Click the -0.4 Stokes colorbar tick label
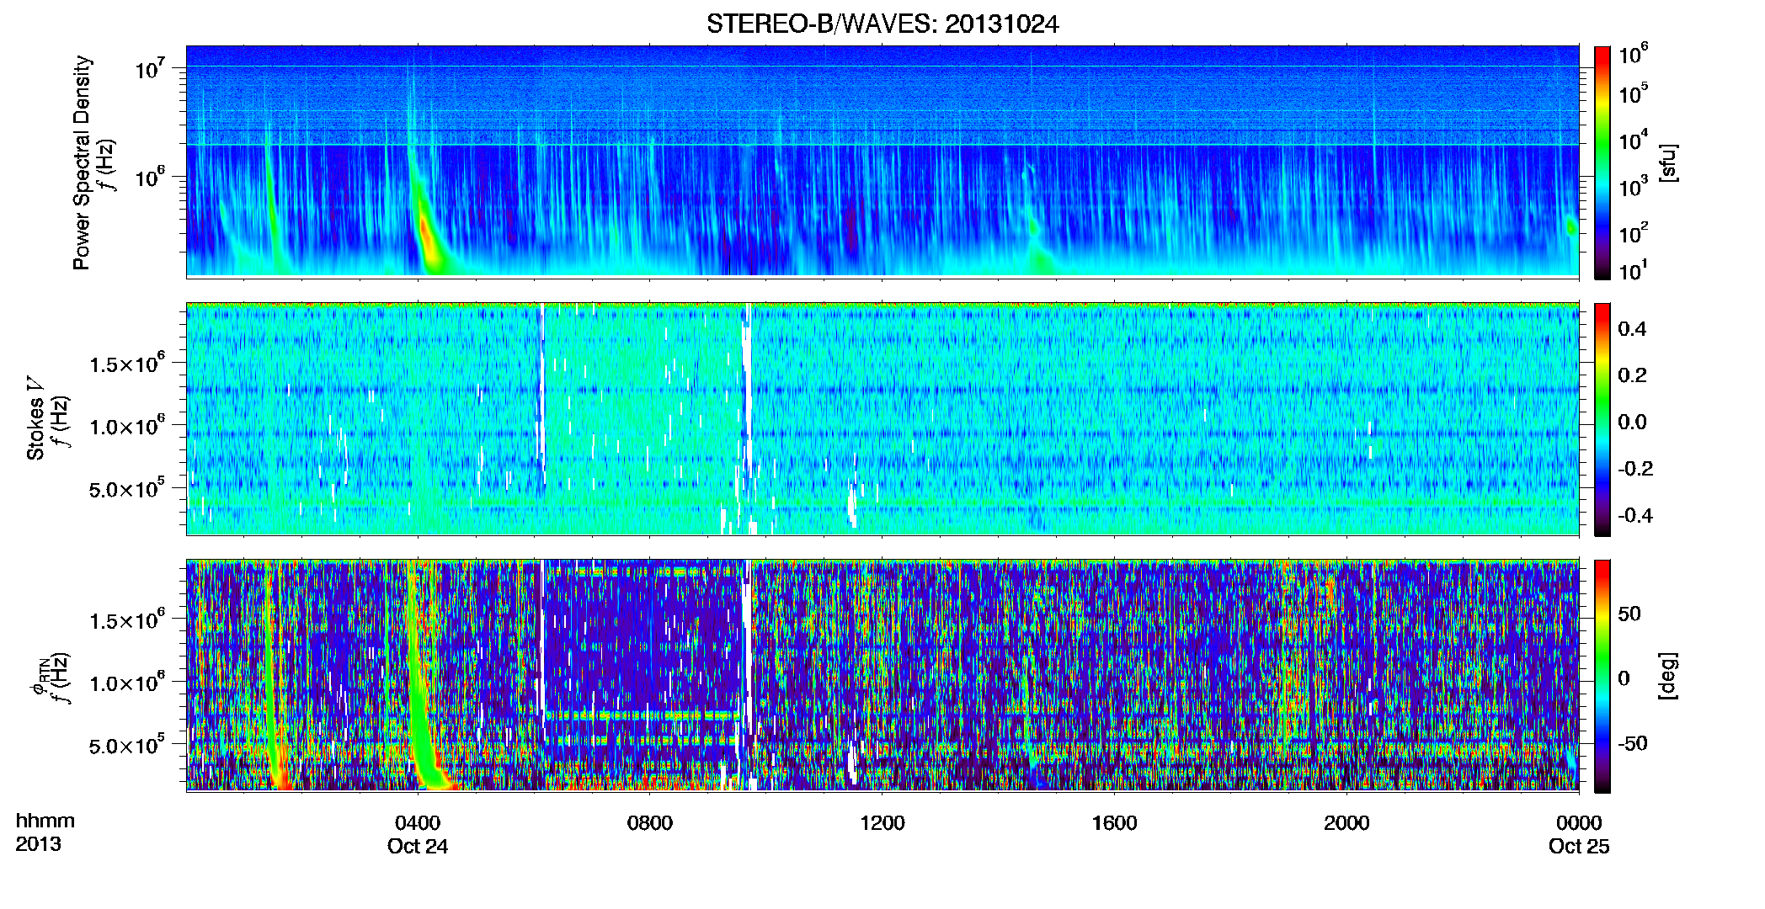 click(x=1635, y=515)
